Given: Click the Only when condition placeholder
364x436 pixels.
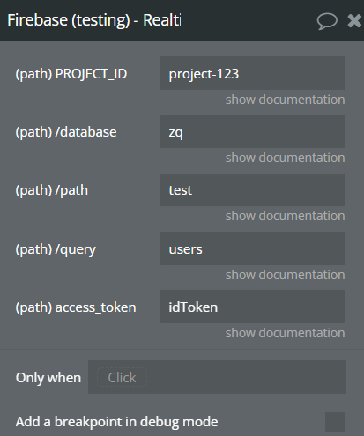Looking at the screenshot, I should (122, 377).
